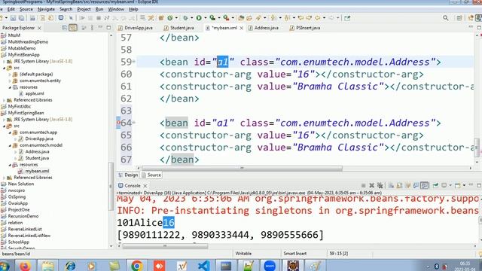The image size is (482, 271).
Task: Expand the Student.java tree node
Action: click(x=15, y=158)
